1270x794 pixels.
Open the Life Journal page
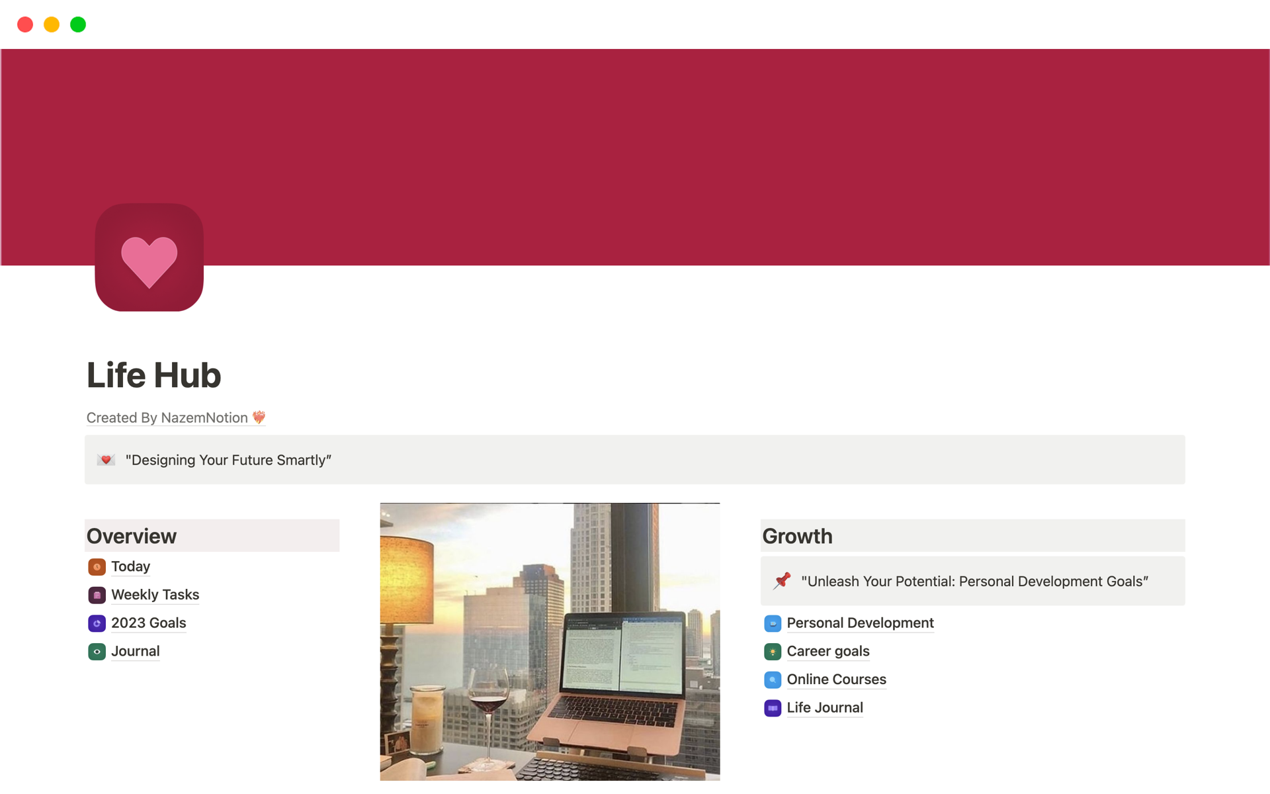click(823, 706)
